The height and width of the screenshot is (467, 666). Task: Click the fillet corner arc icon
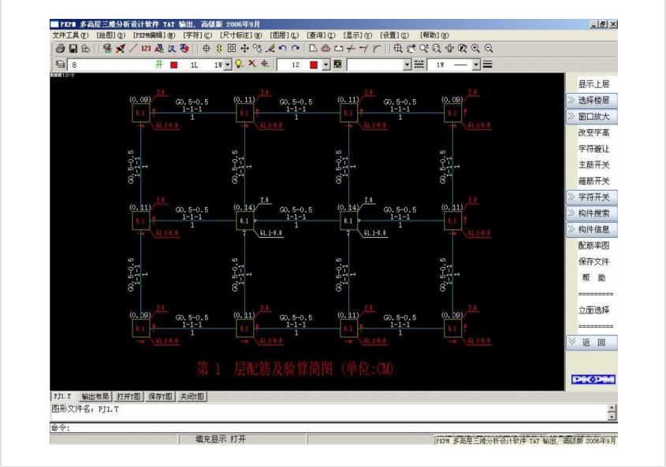[377, 48]
